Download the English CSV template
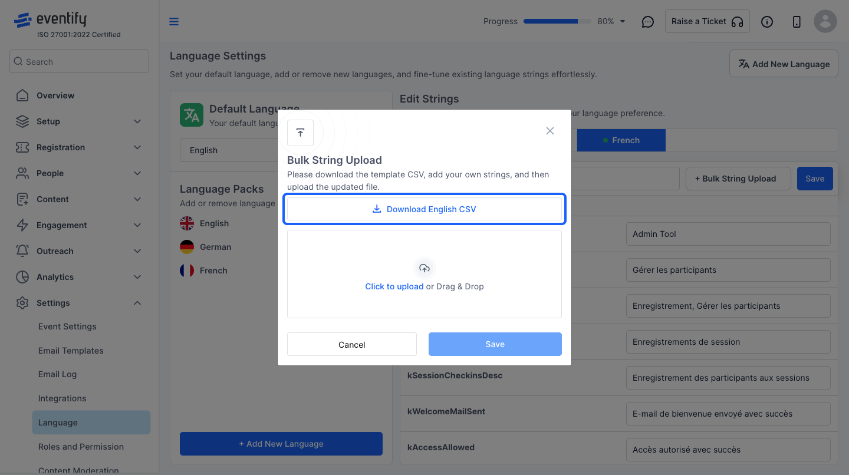849x475 pixels. [x=424, y=209]
